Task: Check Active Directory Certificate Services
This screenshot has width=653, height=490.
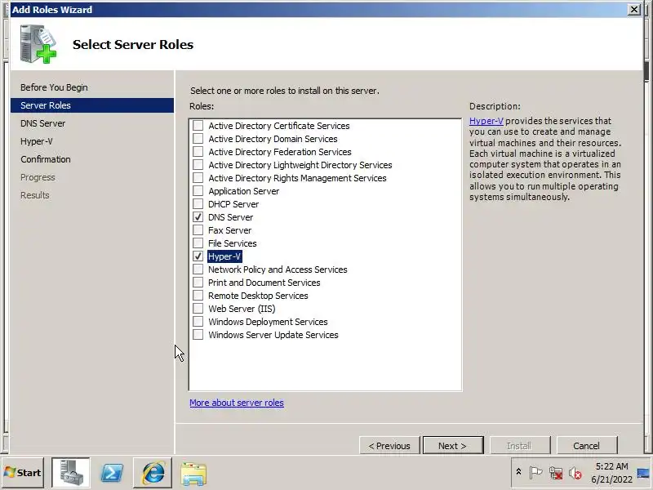Action: pyautogui.click(x=198, y=126)
